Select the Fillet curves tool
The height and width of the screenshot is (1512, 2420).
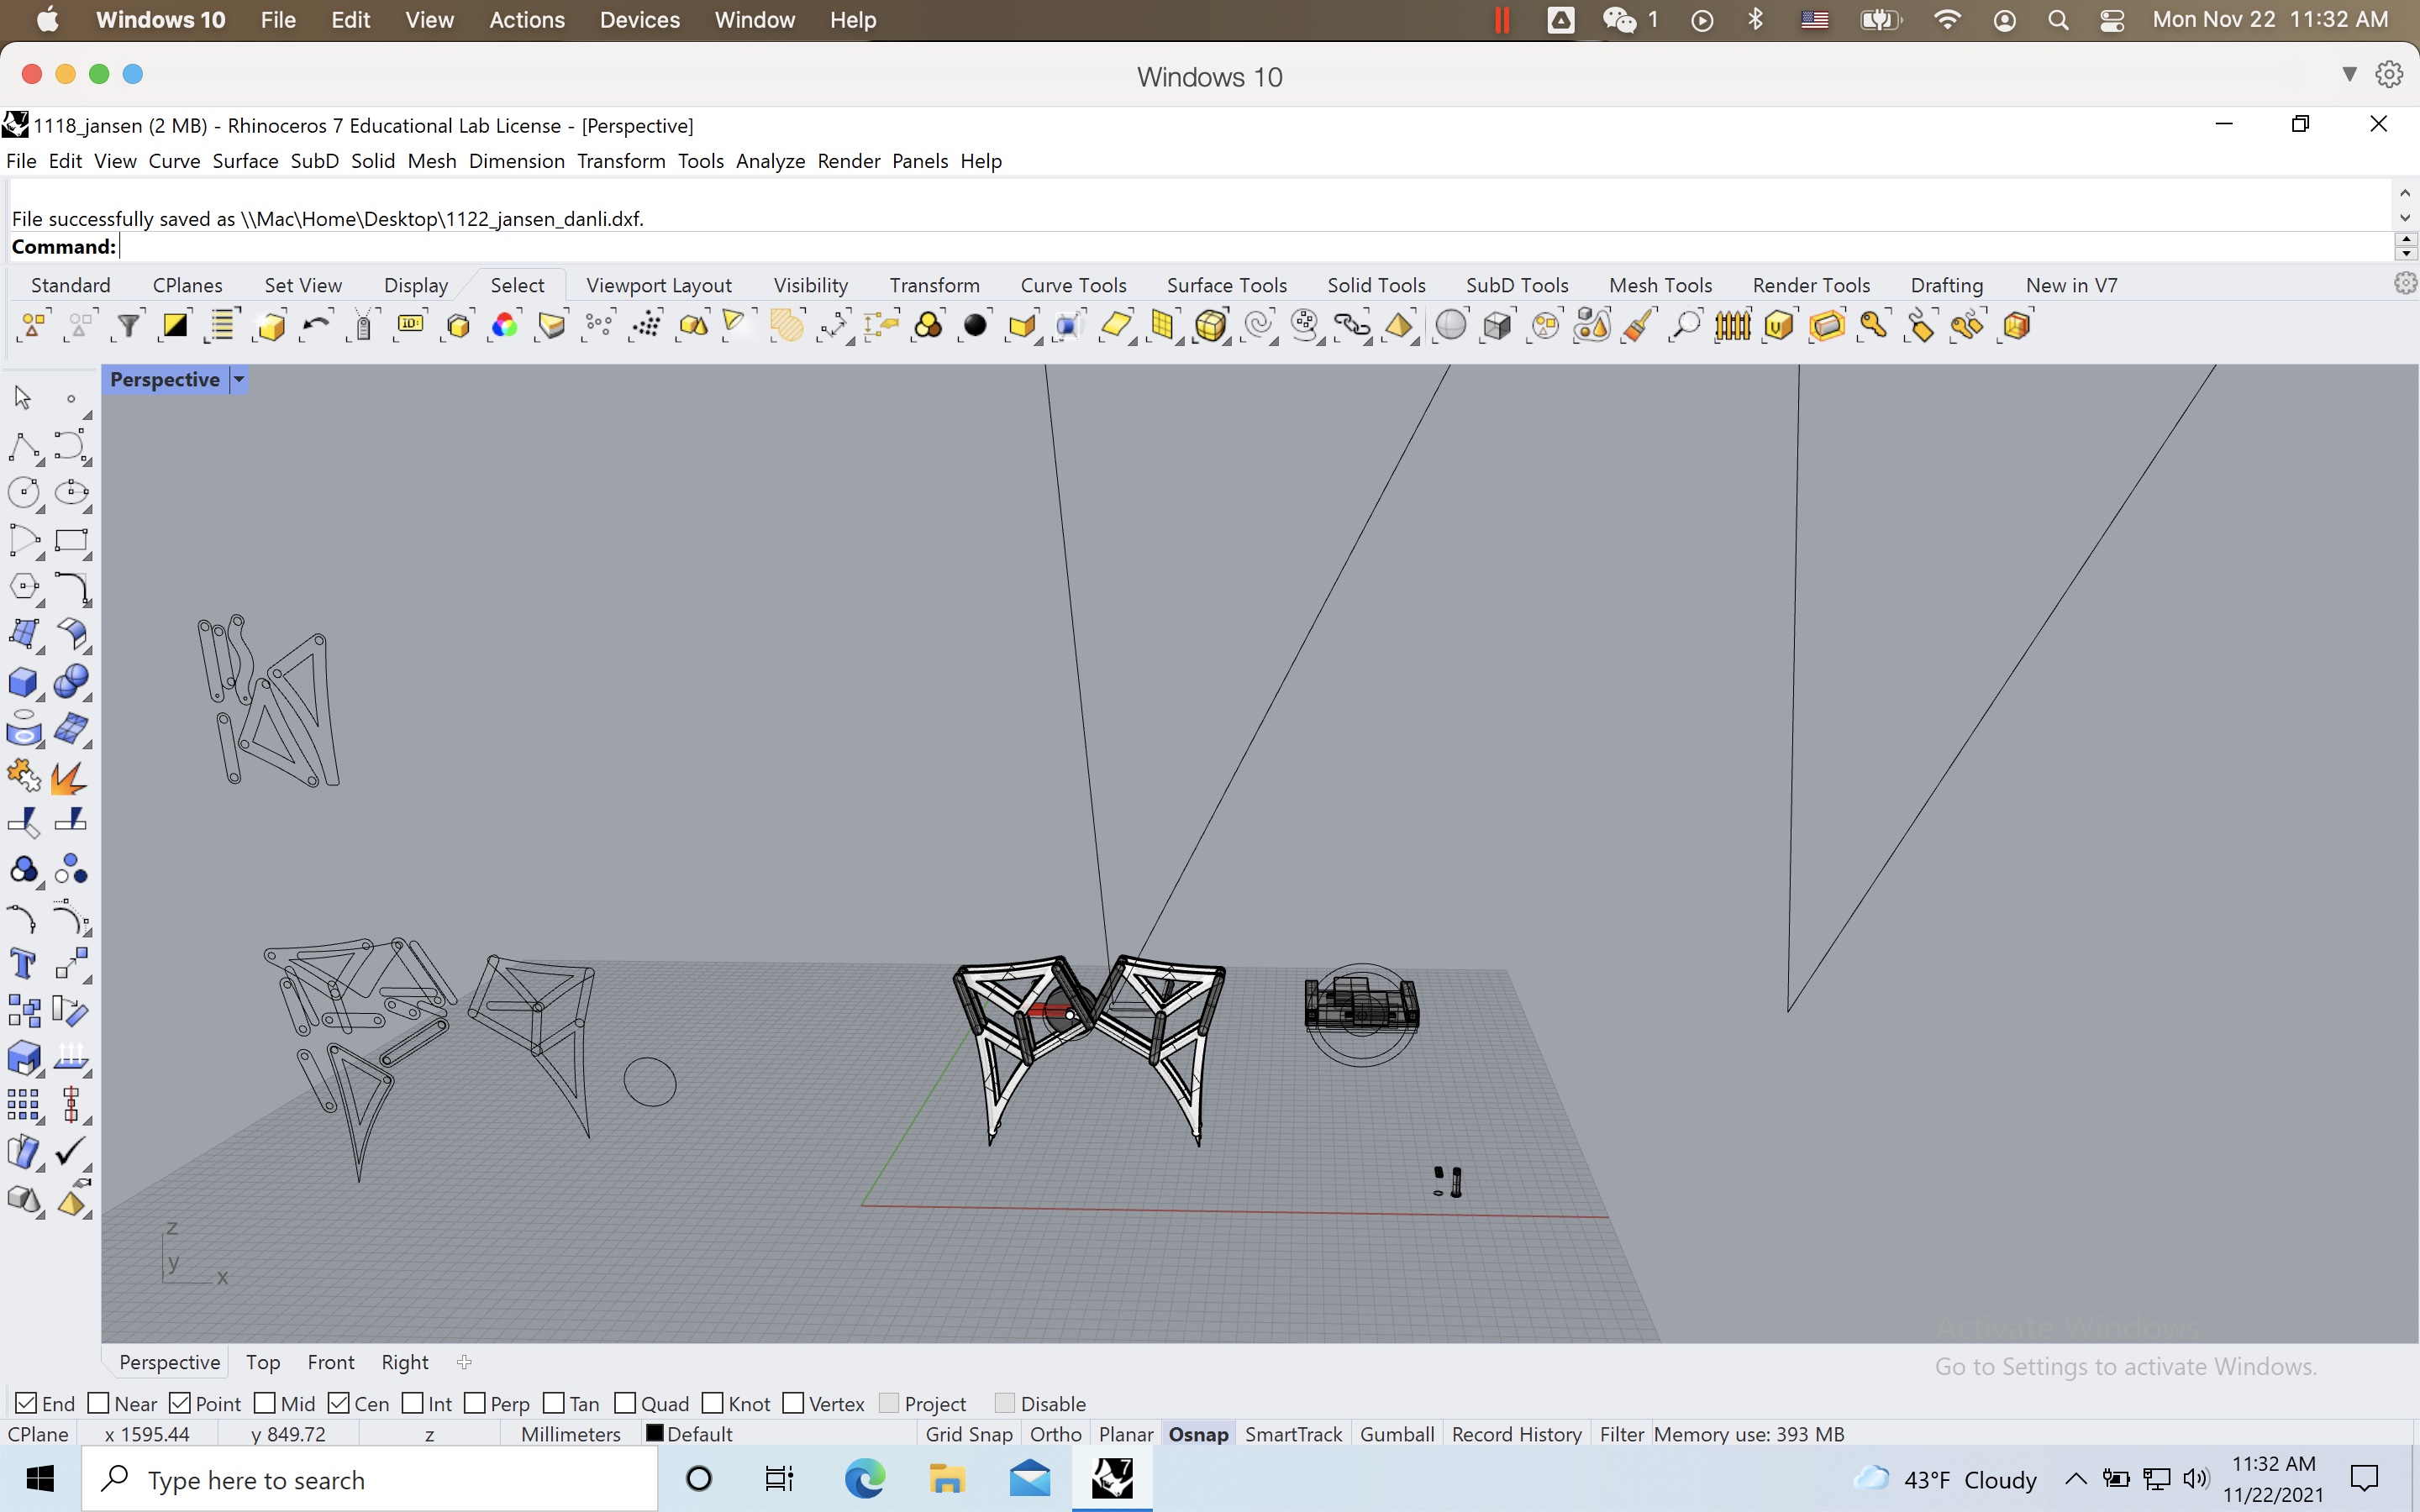pos(71,588)
